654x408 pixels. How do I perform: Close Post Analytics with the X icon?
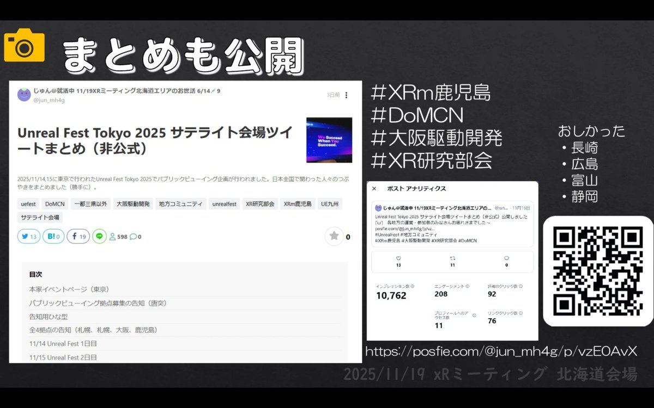[374, 189]
